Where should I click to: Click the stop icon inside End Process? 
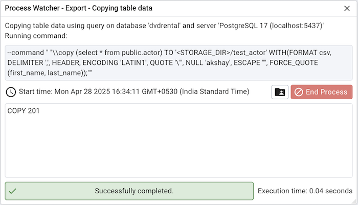point(299,92)
